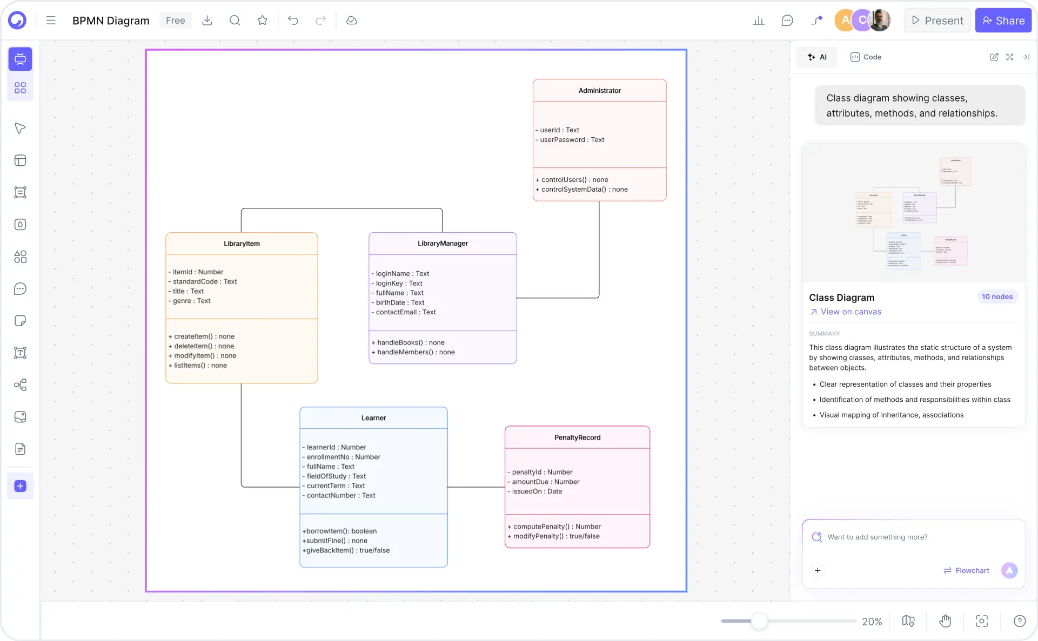1038x641 pixels.
Task: Pick the mind map connector tool
Action: tap(20, 384)
